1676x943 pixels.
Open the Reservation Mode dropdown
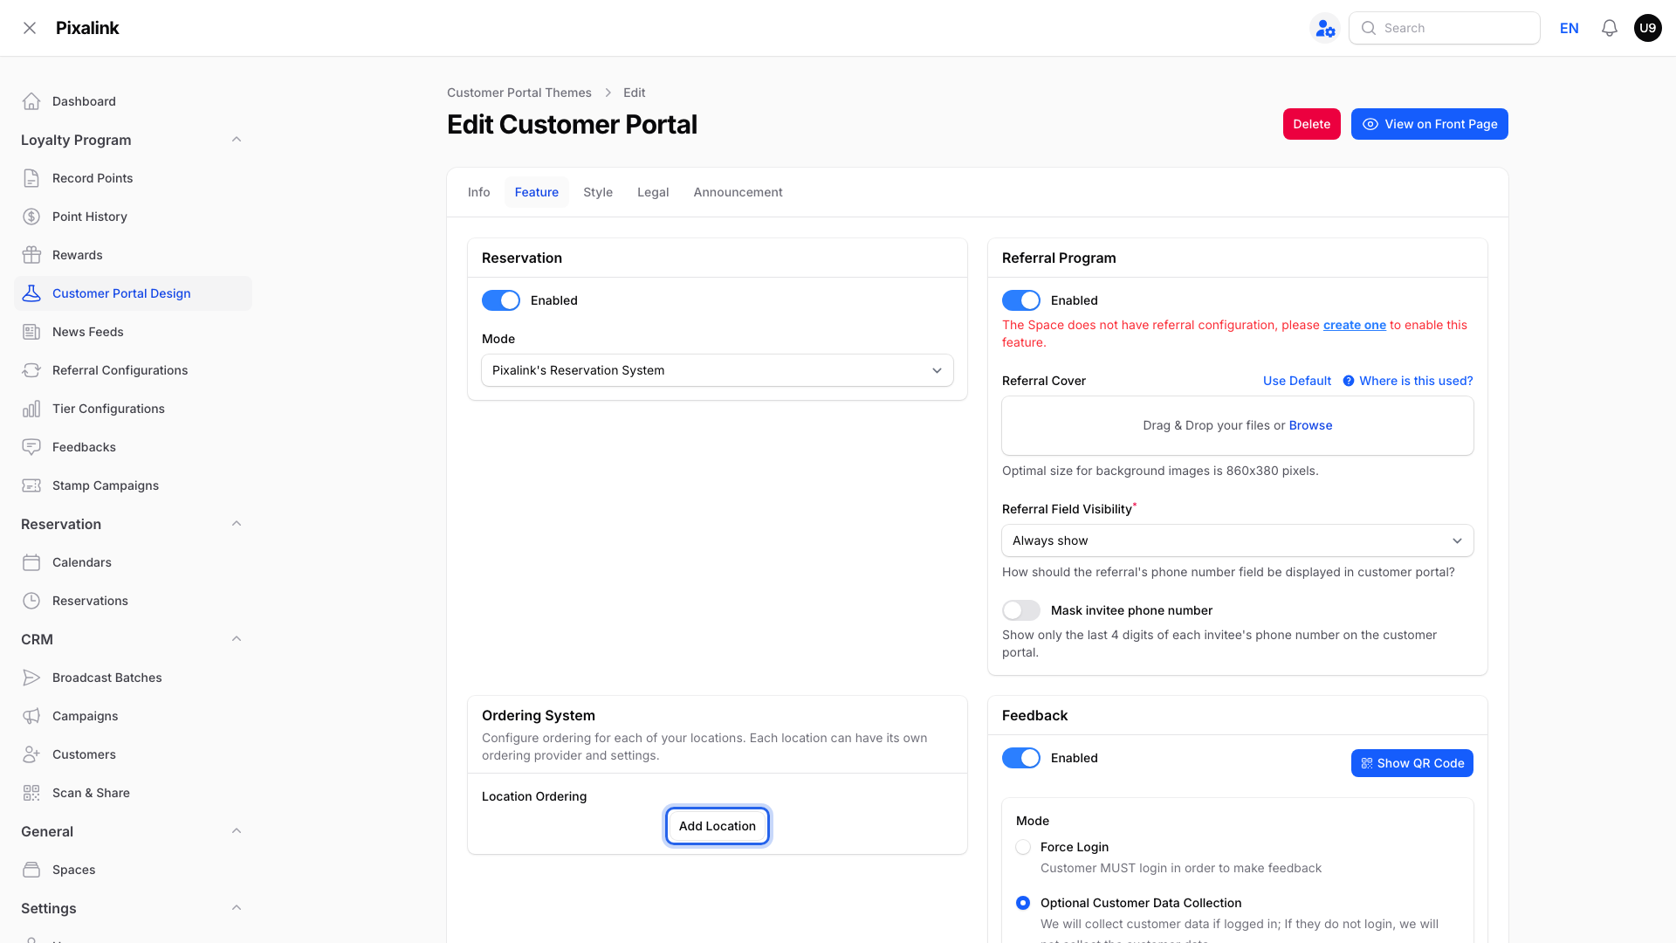[x=718, y=370]
